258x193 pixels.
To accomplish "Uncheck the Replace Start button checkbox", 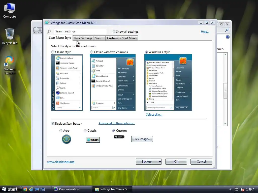I will pos(53,124).
